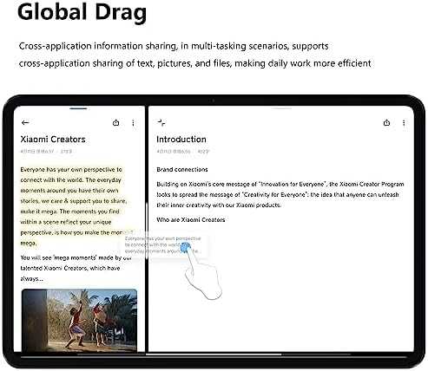This screenshot has height=371, width=428.
Task: Click the date line under Xiaomi Creators title
Action: (x=46, y=151)
